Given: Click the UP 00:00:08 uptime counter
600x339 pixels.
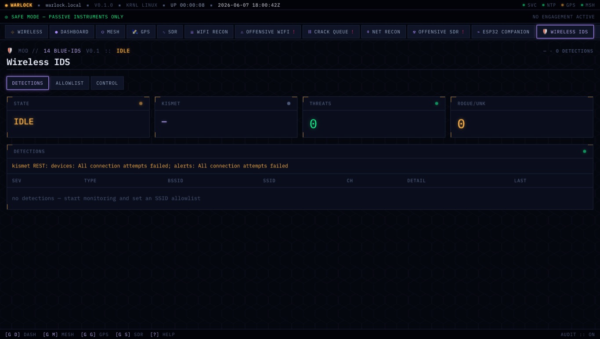Looking at the screenshot, I should (188, 5).
